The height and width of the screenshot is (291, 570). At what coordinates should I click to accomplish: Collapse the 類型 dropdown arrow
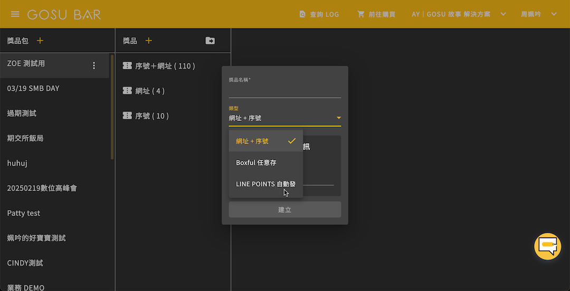338,118
